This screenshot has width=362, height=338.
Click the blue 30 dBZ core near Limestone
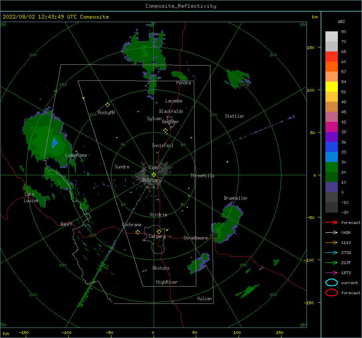[54, 143]
